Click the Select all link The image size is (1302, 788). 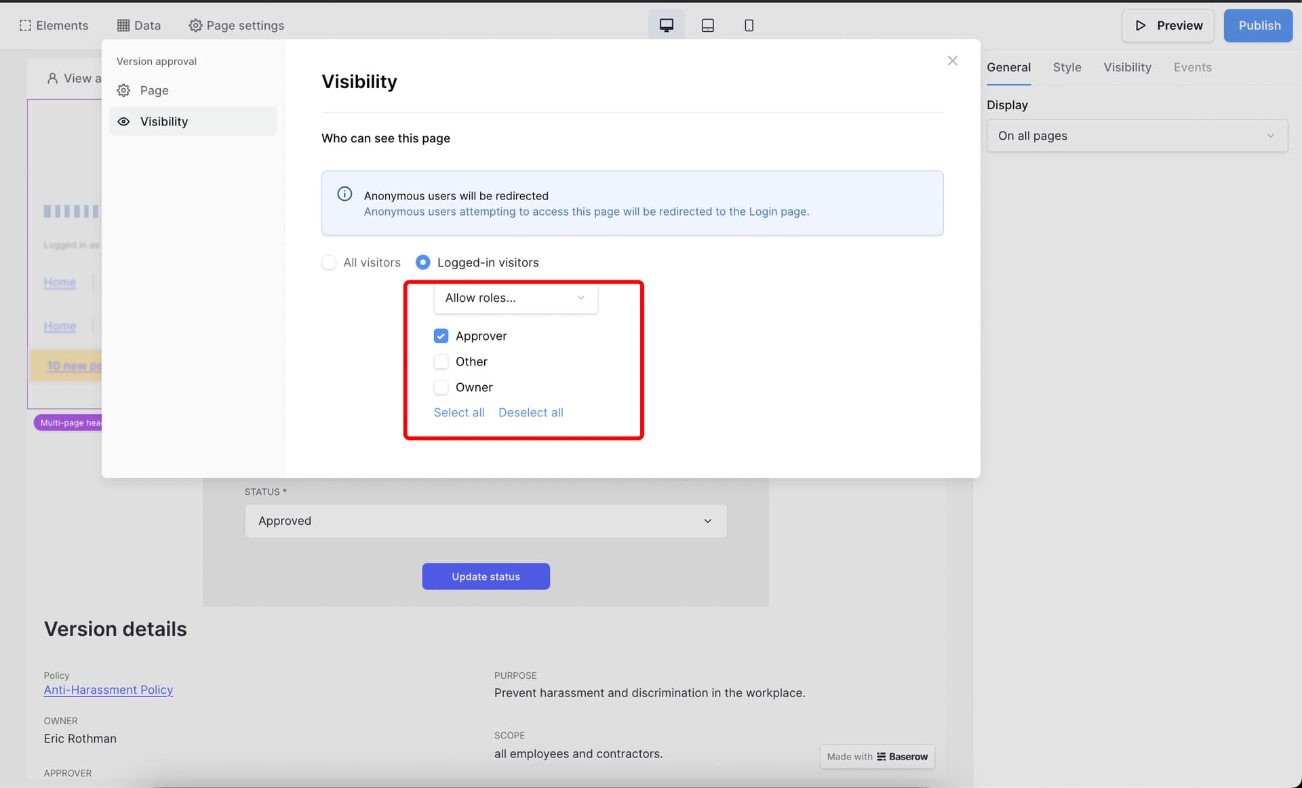459,412
